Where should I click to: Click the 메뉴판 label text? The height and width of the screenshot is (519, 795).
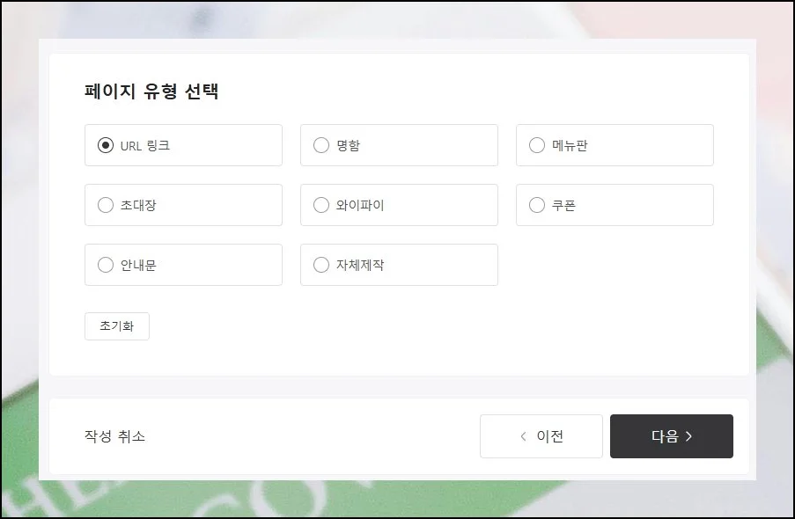(570, 145)
